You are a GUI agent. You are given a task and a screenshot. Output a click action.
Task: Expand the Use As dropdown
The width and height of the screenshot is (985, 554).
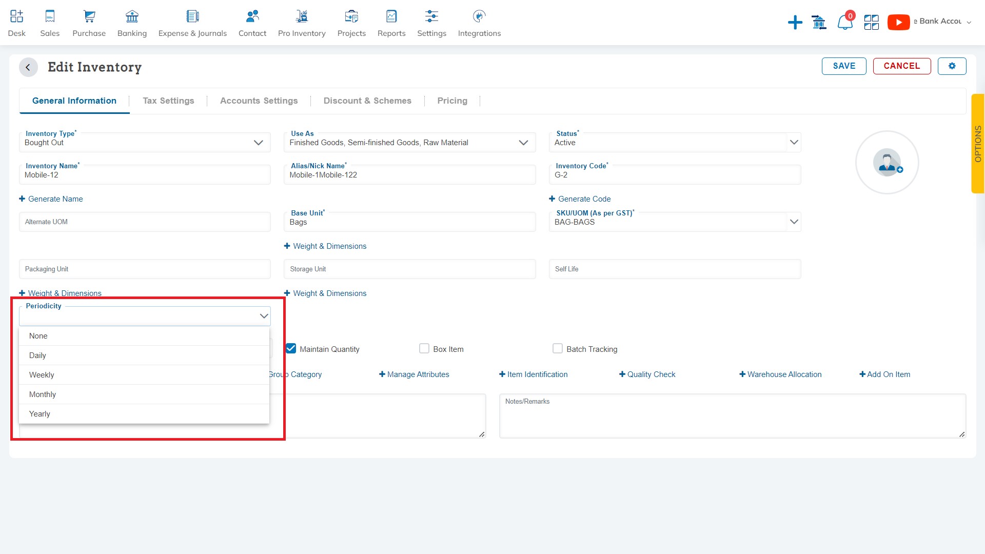523,143
